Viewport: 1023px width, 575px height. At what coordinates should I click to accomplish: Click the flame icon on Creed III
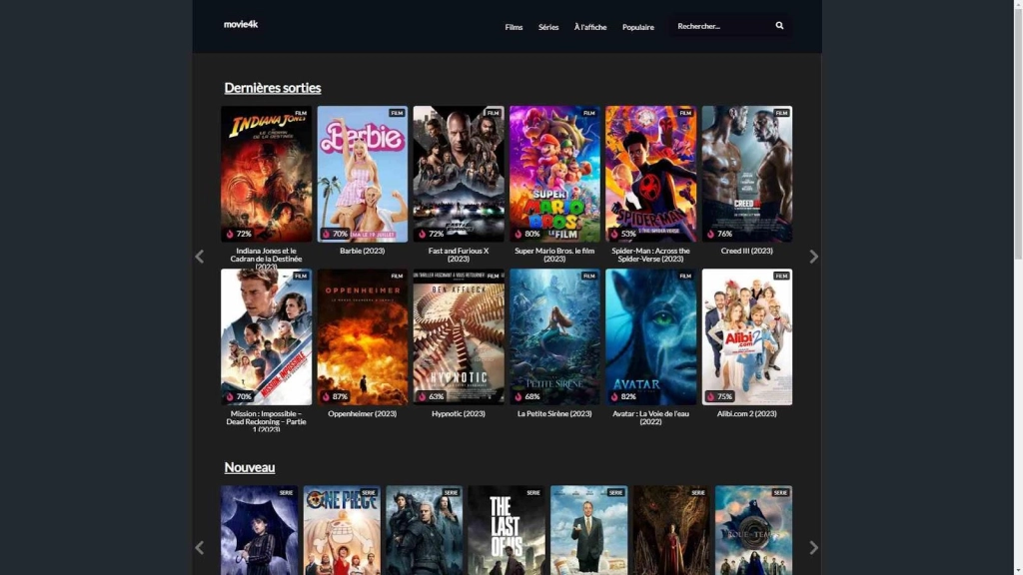point(710,234)
